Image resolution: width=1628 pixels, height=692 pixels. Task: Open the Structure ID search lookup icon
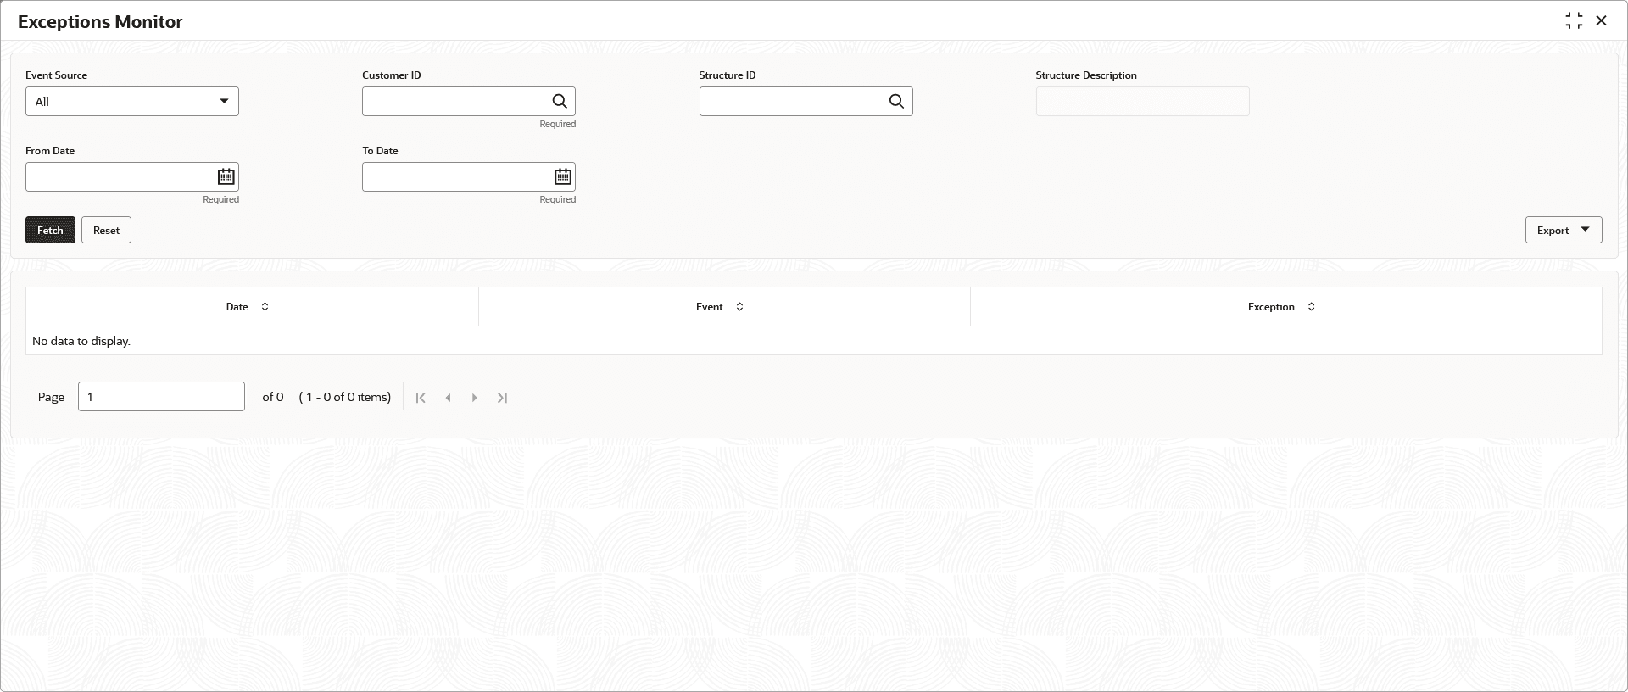(896, 102)
